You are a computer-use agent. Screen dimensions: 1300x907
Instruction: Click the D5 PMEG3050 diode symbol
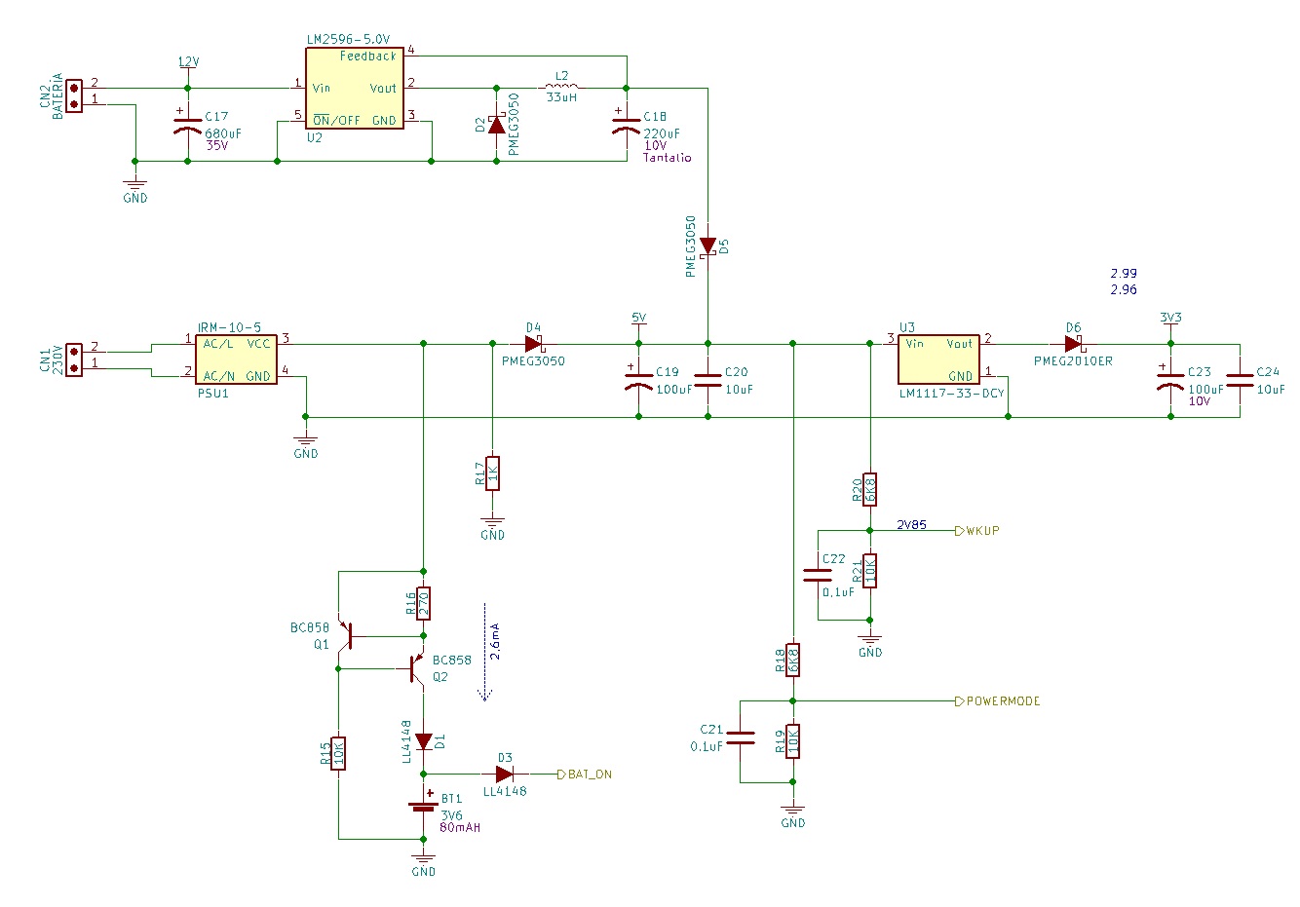coord(708,246)
